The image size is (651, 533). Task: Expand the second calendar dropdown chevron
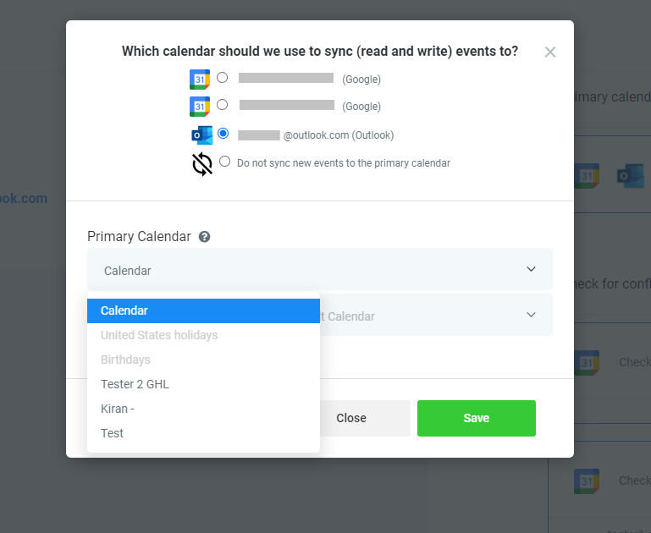pyautogui.click(x=531, y=315)
